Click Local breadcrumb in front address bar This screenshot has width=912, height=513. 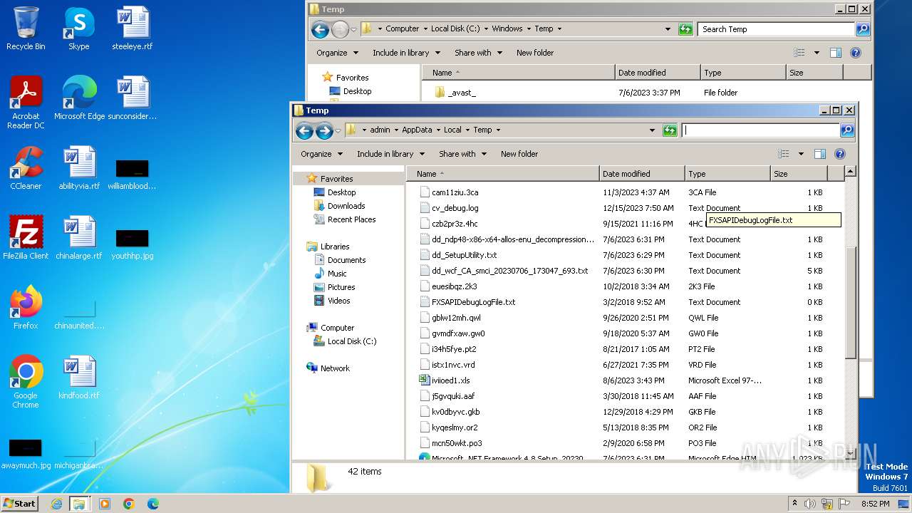(452, 130)
